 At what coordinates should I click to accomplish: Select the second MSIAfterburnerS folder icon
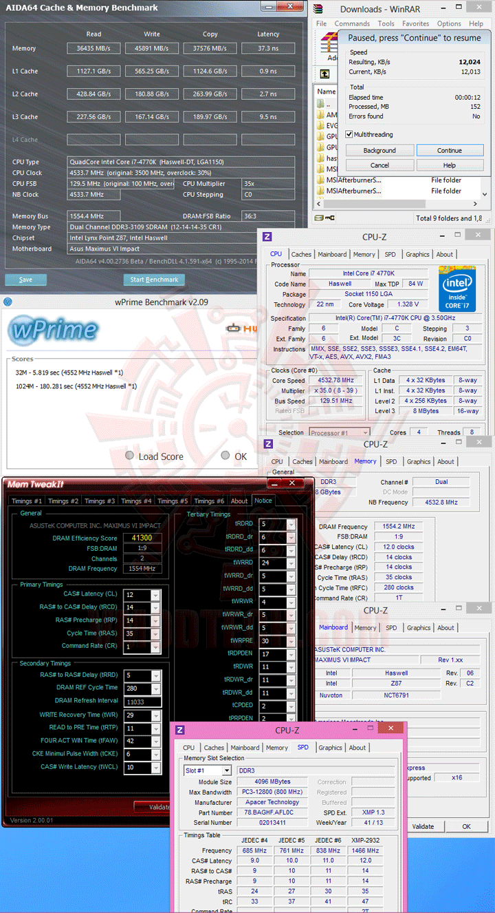321,191
